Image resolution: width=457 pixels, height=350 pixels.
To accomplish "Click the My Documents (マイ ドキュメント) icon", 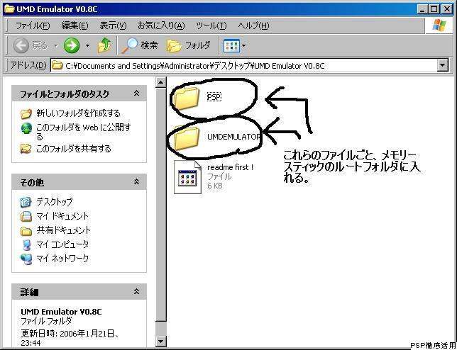I will point(26,216).
